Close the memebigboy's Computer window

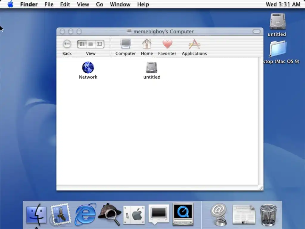point(62,31)
